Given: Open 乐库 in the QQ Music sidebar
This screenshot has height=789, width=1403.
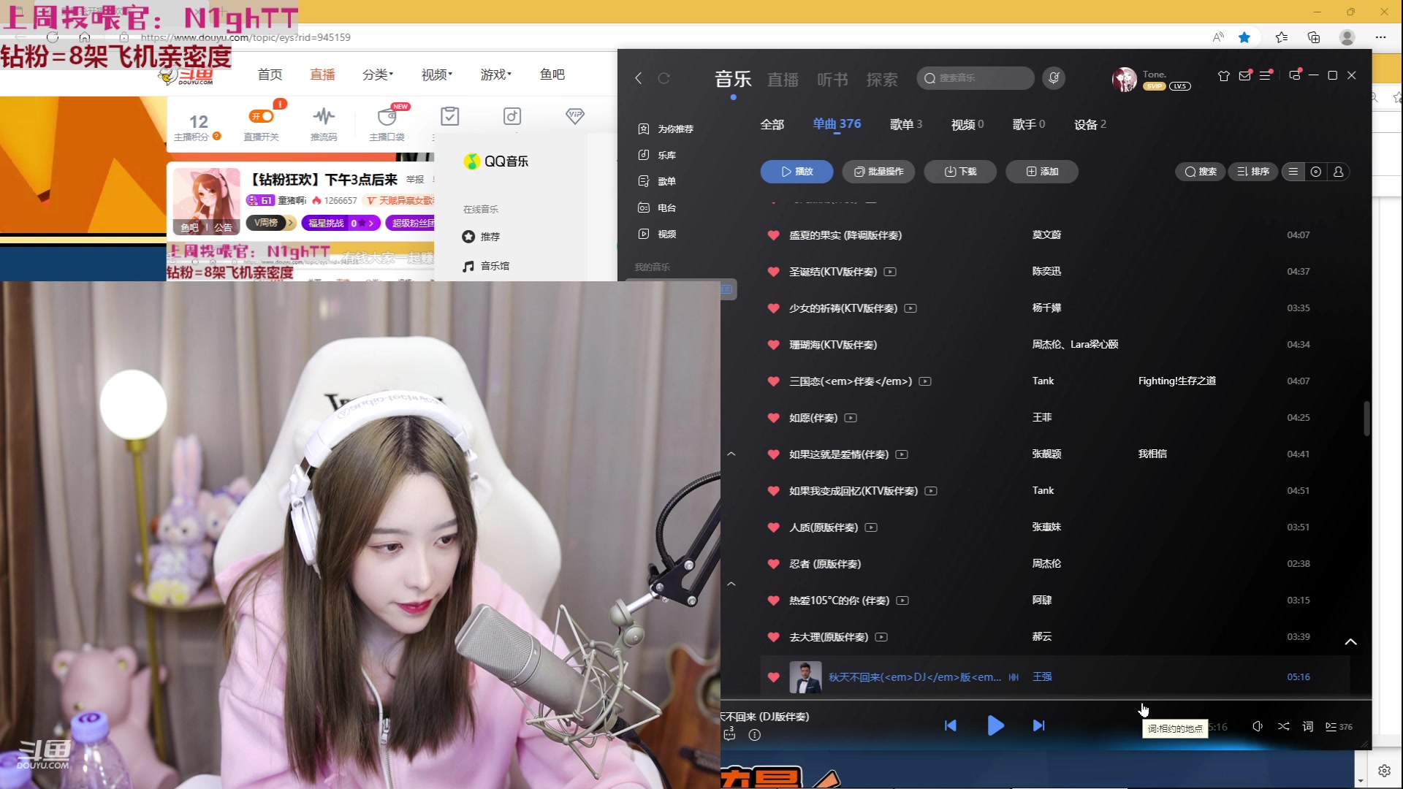Looking at the screenshot, I should [x=666, y=155].
